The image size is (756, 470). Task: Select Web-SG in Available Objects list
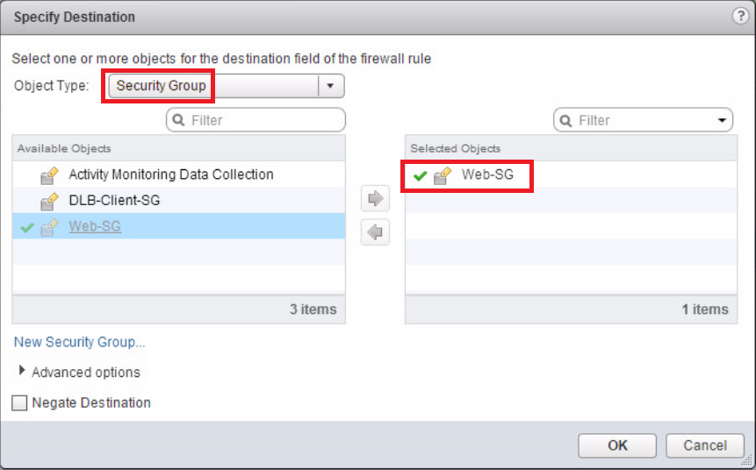[179, 226]
